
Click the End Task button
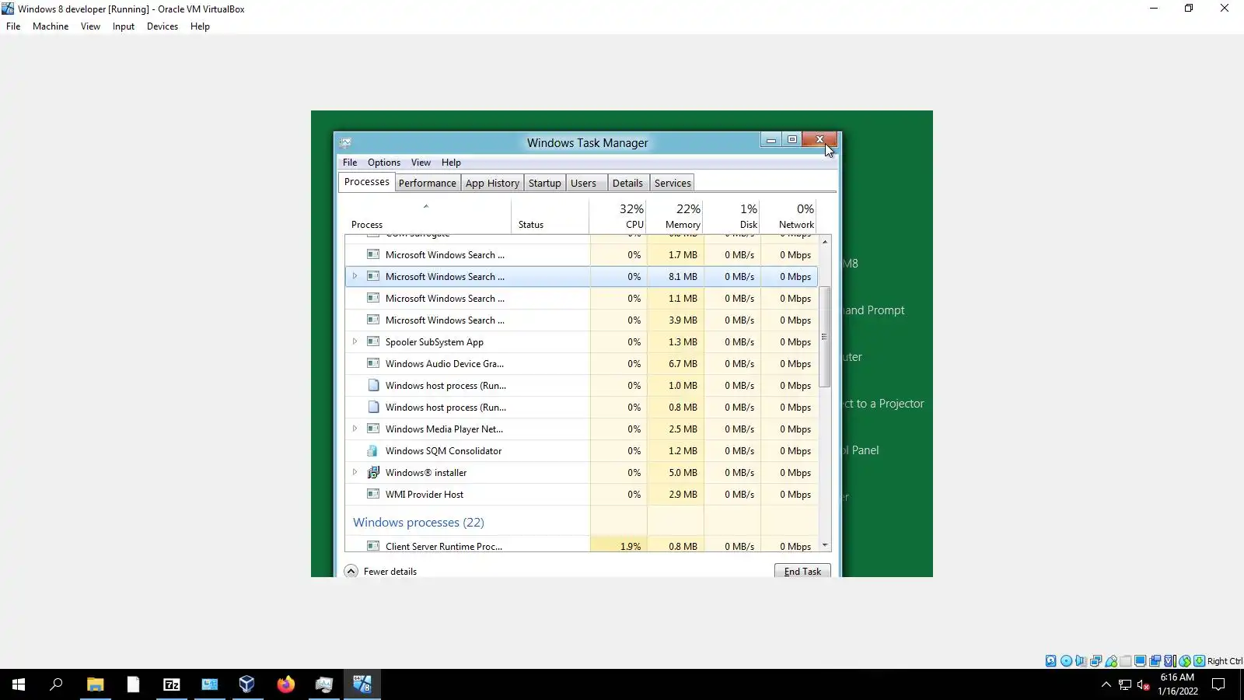(802, 572)
